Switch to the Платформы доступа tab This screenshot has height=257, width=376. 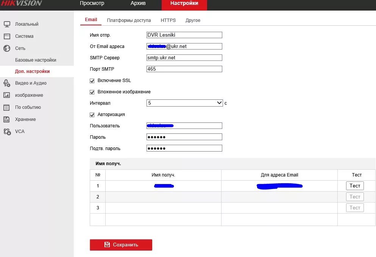point(129,20)
